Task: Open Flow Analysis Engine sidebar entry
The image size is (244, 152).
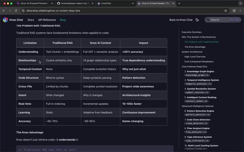Action: tap(197, 130)
